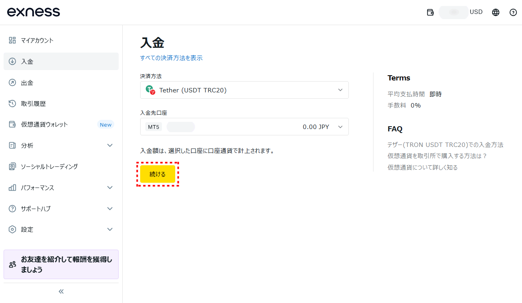Image resolution: width=522 pixels, height=303 pixels.
Task: Click the Tether coin icon
Action: pyautogui.click(x=150, y=90)
